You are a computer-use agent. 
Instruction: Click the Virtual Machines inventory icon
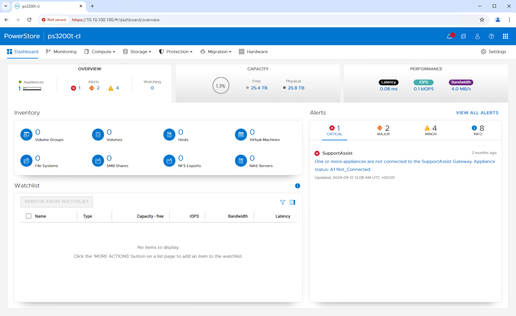coord(241,135)
